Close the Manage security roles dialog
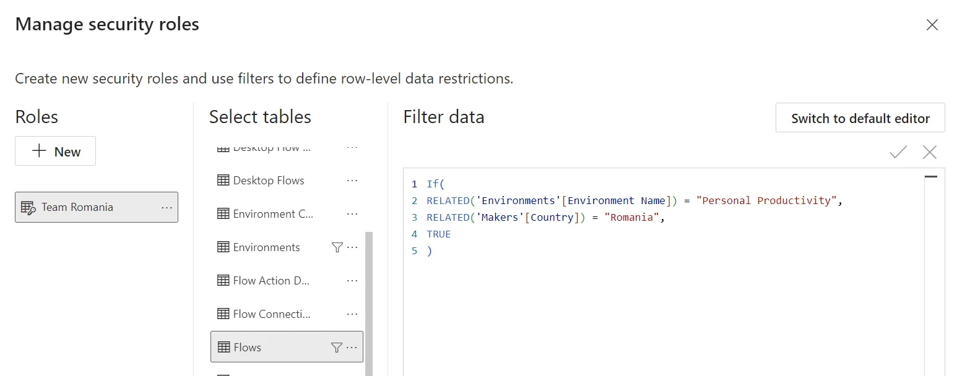 click(x=932, y=25)
